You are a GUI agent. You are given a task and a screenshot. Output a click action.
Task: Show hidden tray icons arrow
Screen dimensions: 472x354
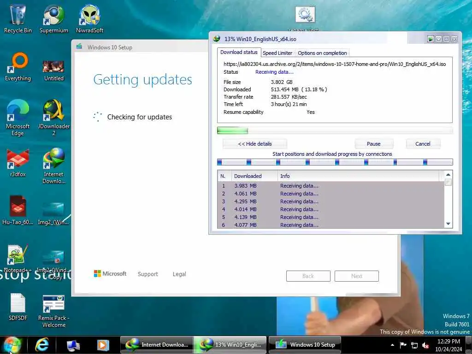point(392,345)
